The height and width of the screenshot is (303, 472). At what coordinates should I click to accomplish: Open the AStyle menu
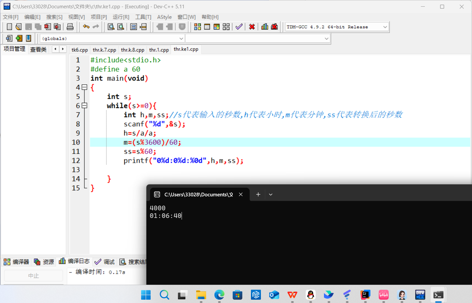[164, 17]
